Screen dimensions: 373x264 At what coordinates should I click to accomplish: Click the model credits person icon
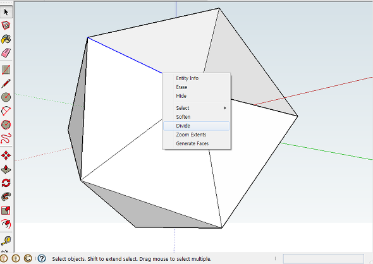point(16,258)
